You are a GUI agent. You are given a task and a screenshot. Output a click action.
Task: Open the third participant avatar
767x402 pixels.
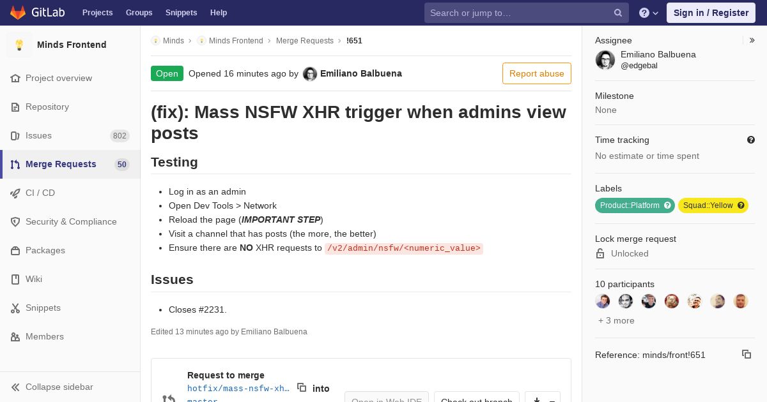coord(649,301)
